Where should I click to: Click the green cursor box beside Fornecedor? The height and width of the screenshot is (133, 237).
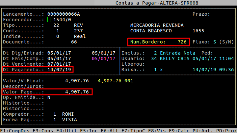(49, 20)
